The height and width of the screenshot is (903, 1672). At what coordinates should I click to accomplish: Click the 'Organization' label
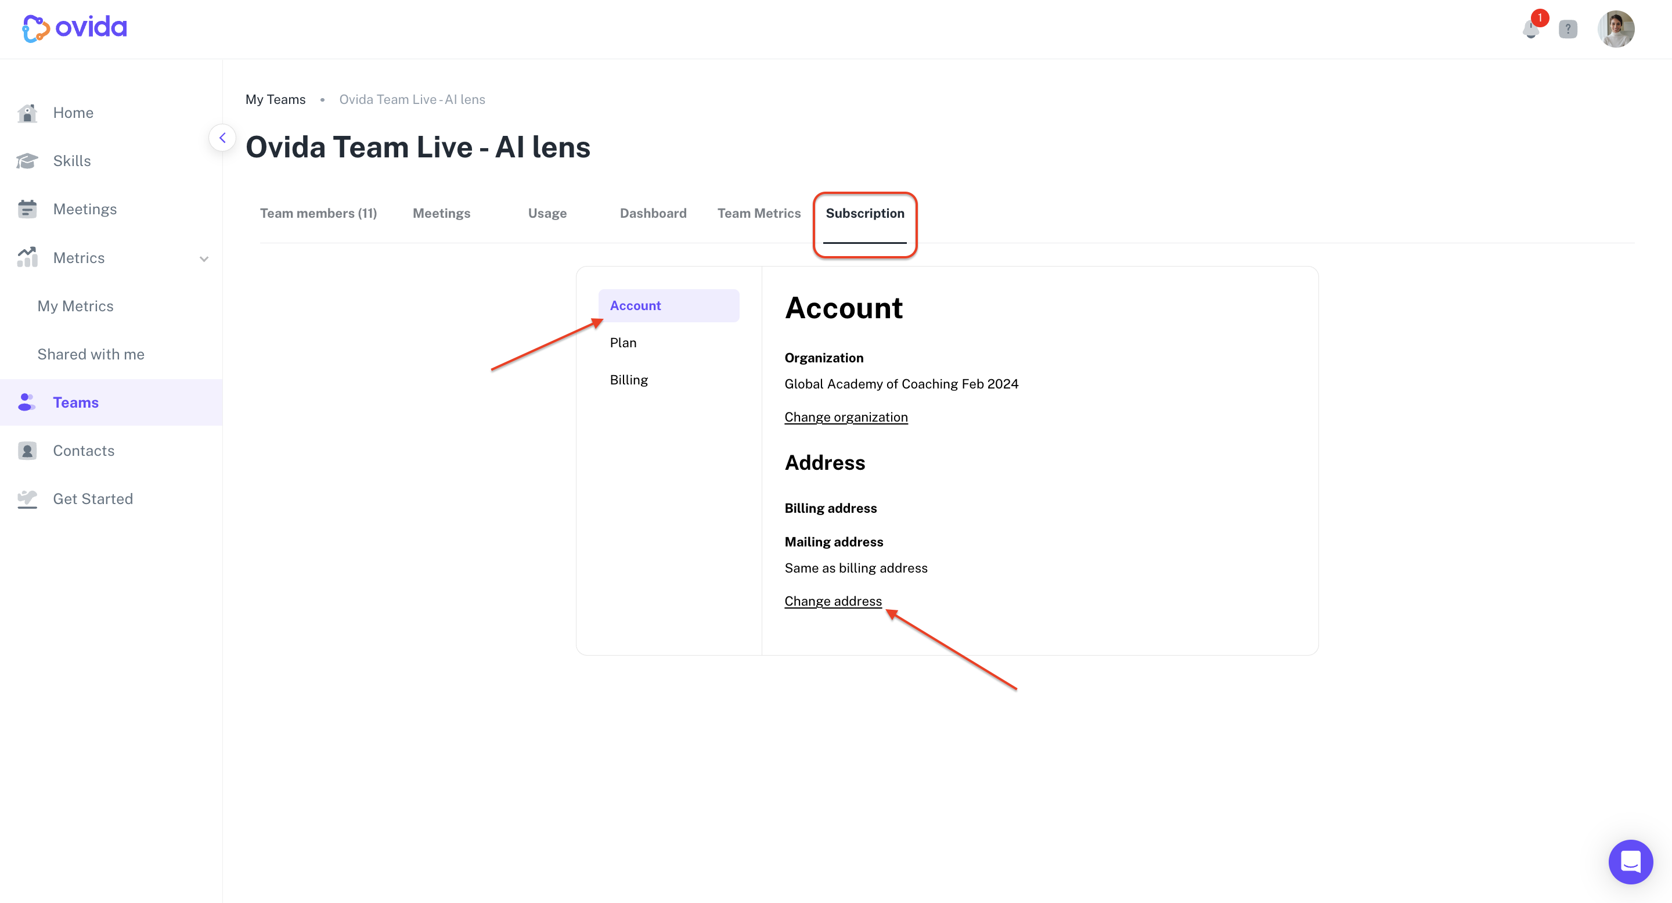tap(824, 358)
